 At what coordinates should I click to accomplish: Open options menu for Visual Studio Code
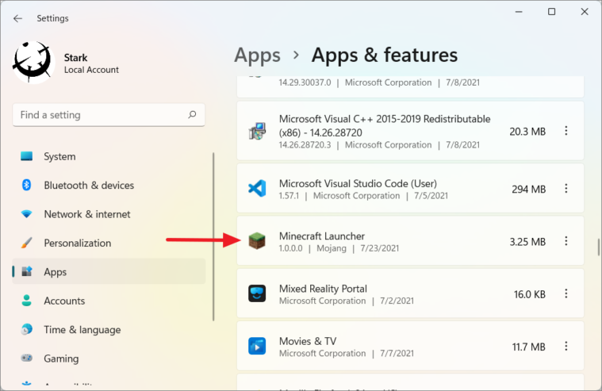tap(566, 188)
